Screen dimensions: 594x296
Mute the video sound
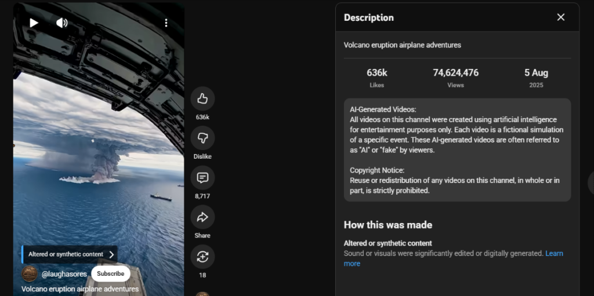point(61,23)
